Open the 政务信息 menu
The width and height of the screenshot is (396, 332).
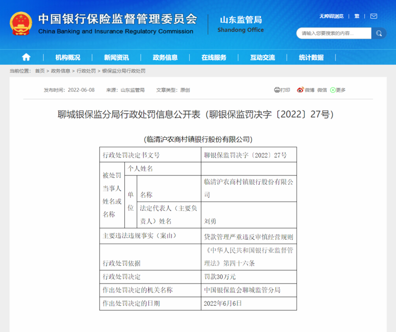click(165, 57)
